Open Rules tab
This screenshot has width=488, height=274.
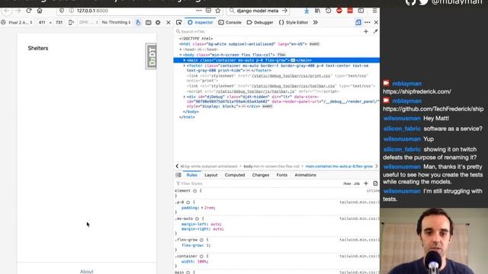point(191,175)
